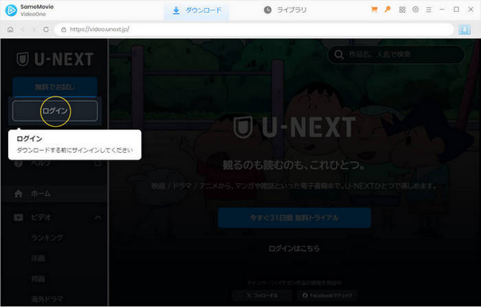Open the four-squares apps grid icon
This screenshot has height=307, width=481.
(x=402, y=10)
